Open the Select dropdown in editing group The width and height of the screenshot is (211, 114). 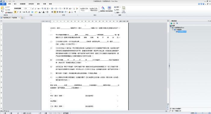[117, 13]
